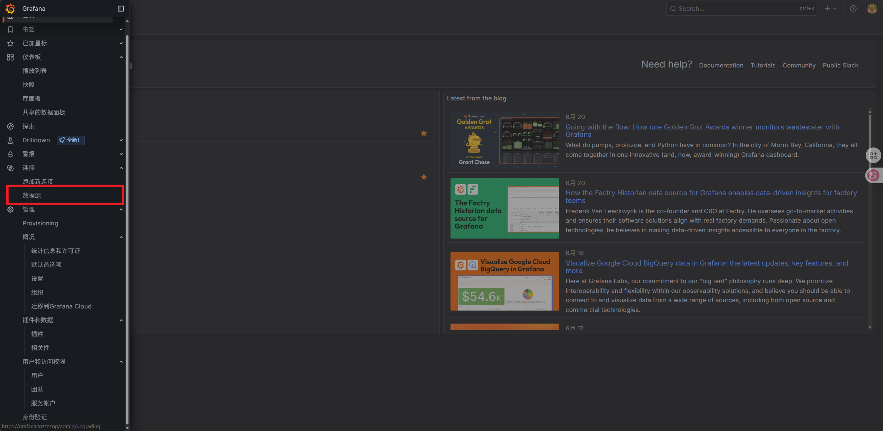Viewport: 883px width, 431px height.
Task: Click the blog panel scrollbar down arrow
Action: pos(870,327)
